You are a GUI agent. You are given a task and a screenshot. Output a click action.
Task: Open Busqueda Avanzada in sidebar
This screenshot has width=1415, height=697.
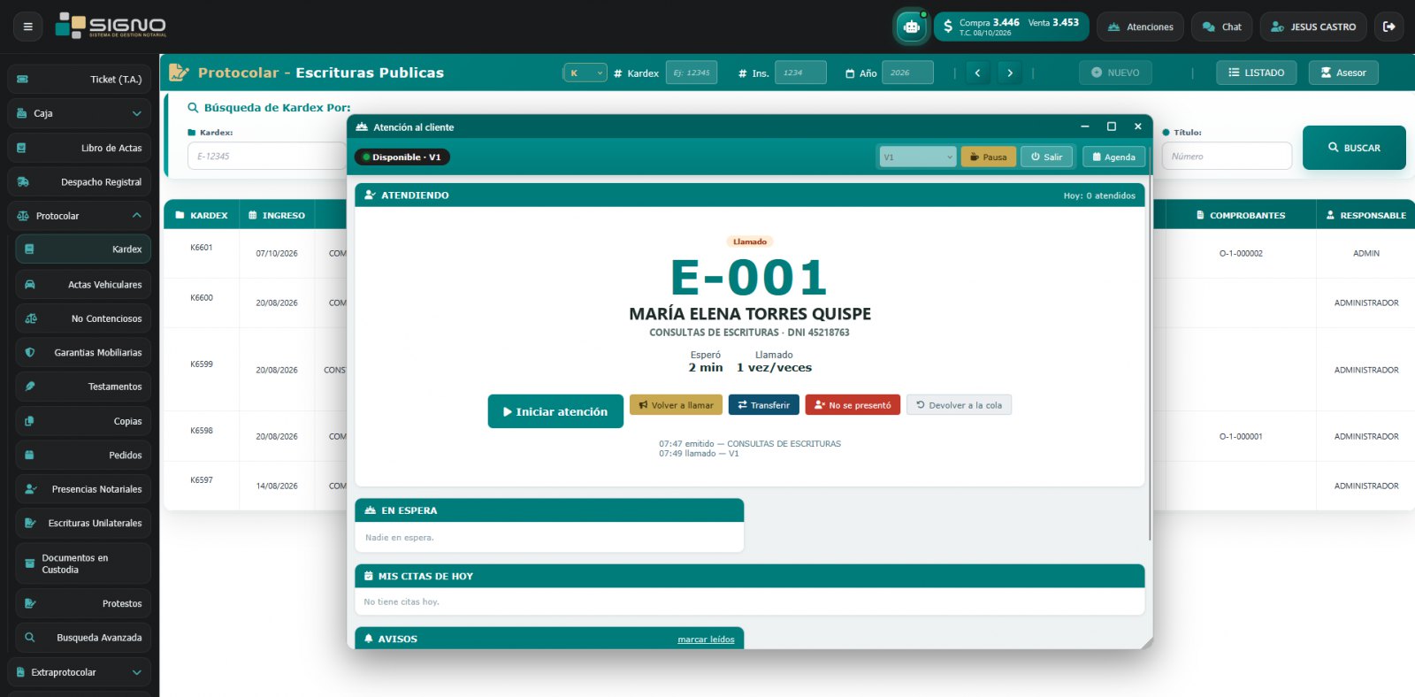point(83,638)
